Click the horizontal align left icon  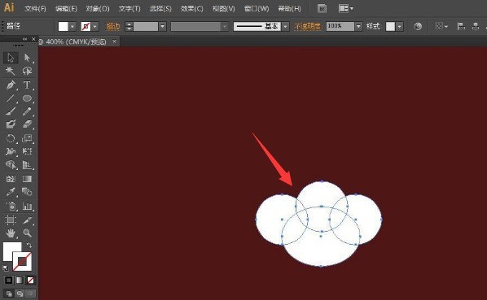[461, 26]
